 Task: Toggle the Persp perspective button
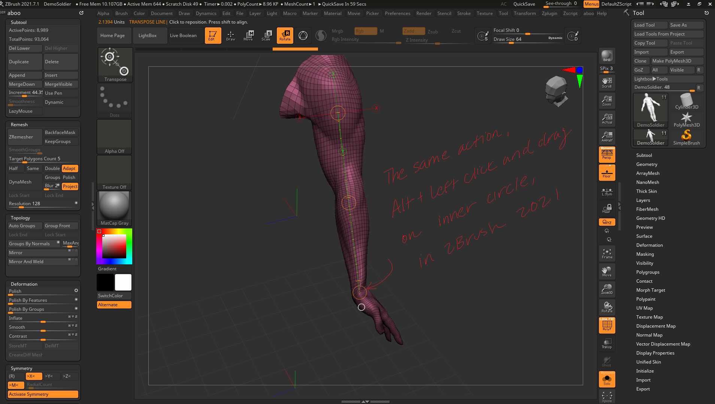[x=607, y=154]
